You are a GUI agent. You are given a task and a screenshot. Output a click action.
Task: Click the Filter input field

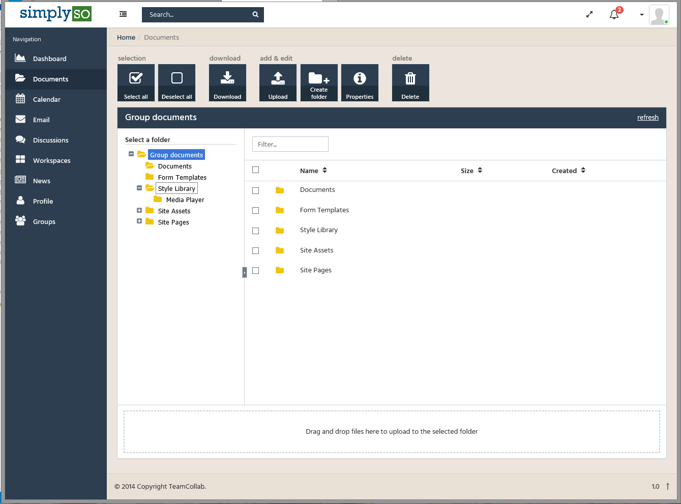click(290, 144)
